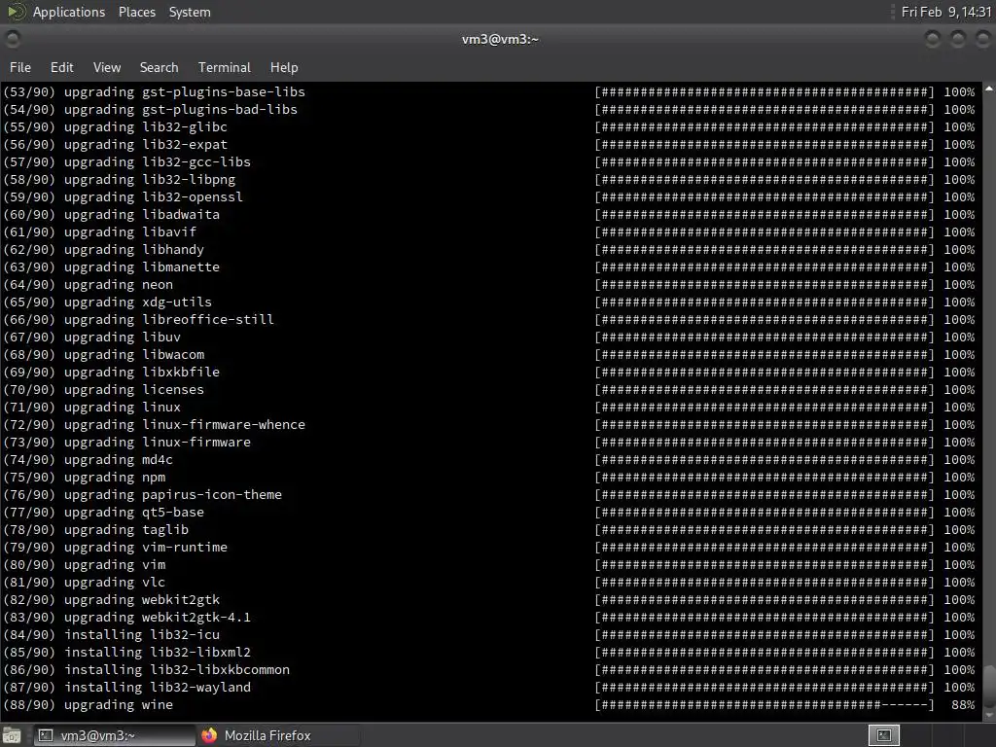This screenshot has width=996, height=747.
Task: Select workspace switcher in bottom panel
Action: 884,735
